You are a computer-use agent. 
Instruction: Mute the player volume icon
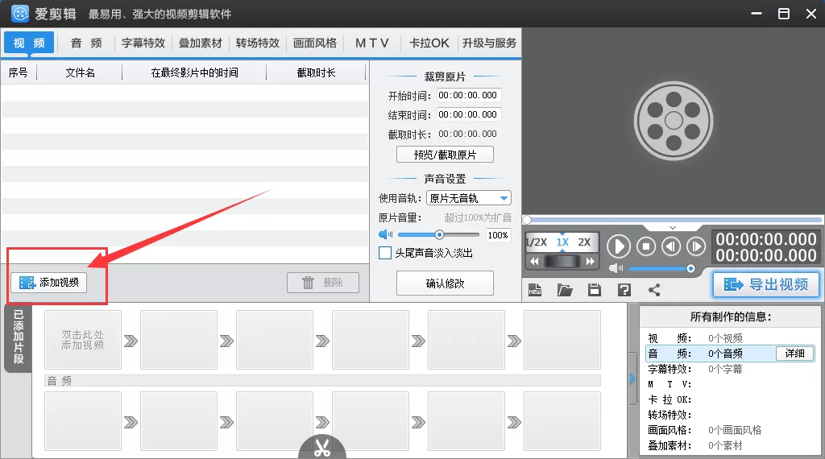pyautogui.click(x=616, y=268)
